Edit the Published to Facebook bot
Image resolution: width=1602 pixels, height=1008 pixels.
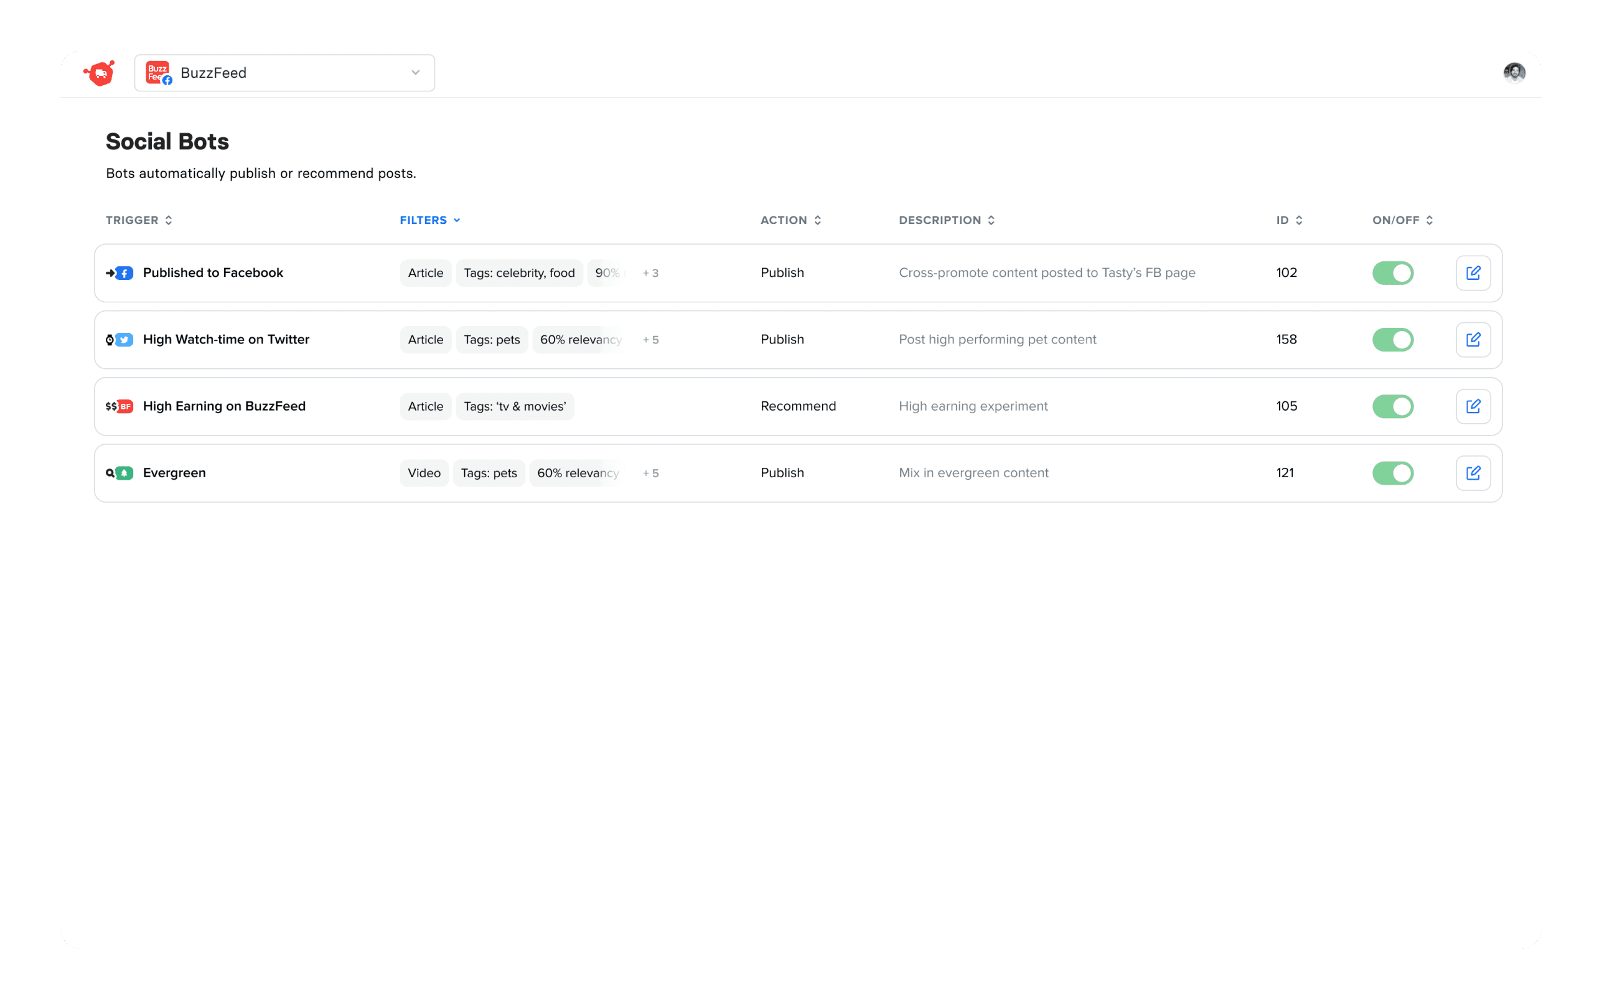tap(1473, 273)
